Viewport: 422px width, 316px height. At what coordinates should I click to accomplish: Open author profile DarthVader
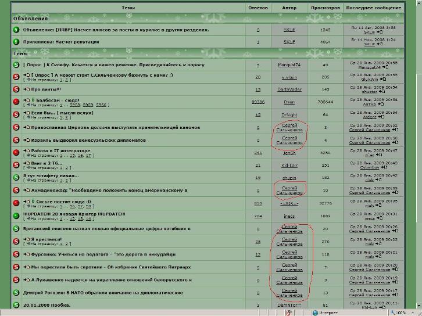click(289, 89)
